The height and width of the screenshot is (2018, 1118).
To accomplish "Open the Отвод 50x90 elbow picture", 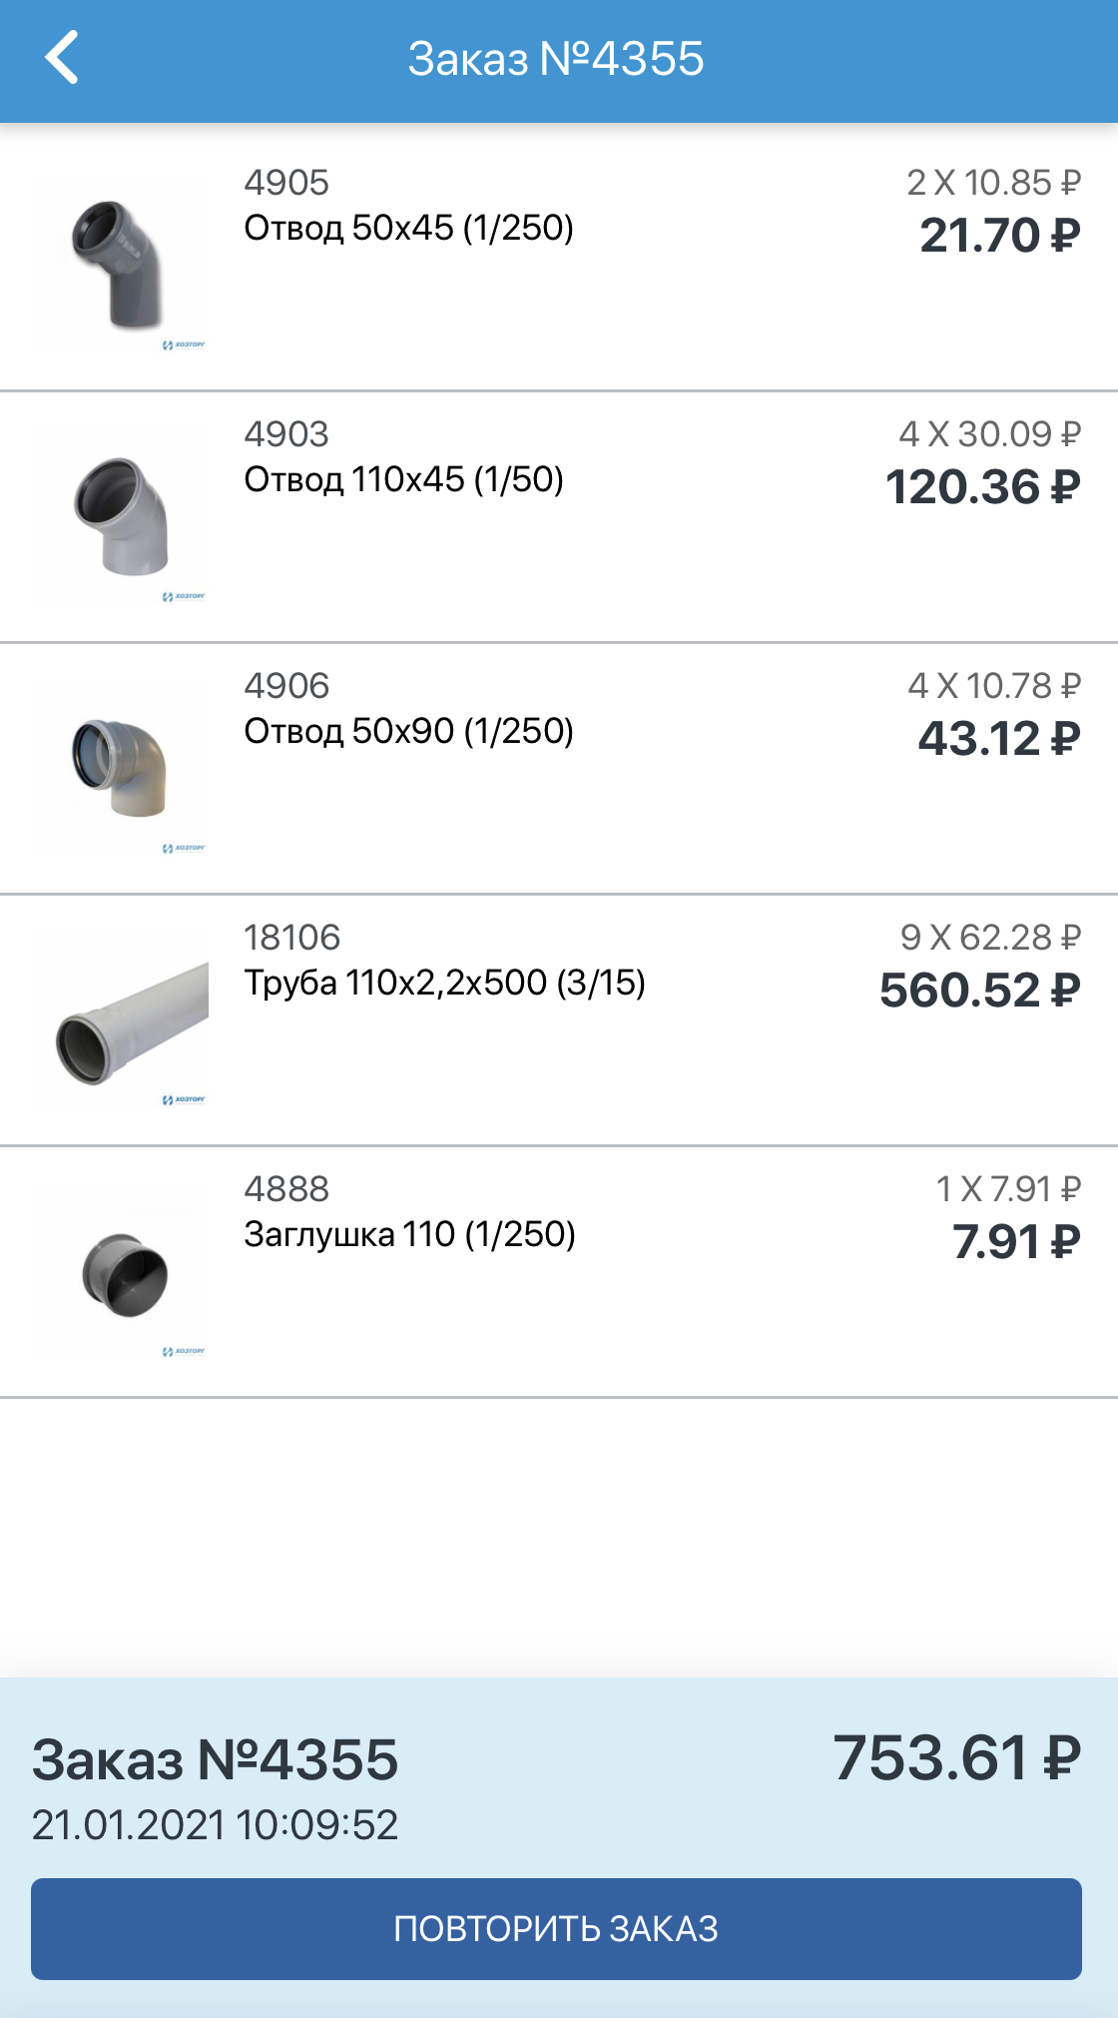I will [120, 768].
